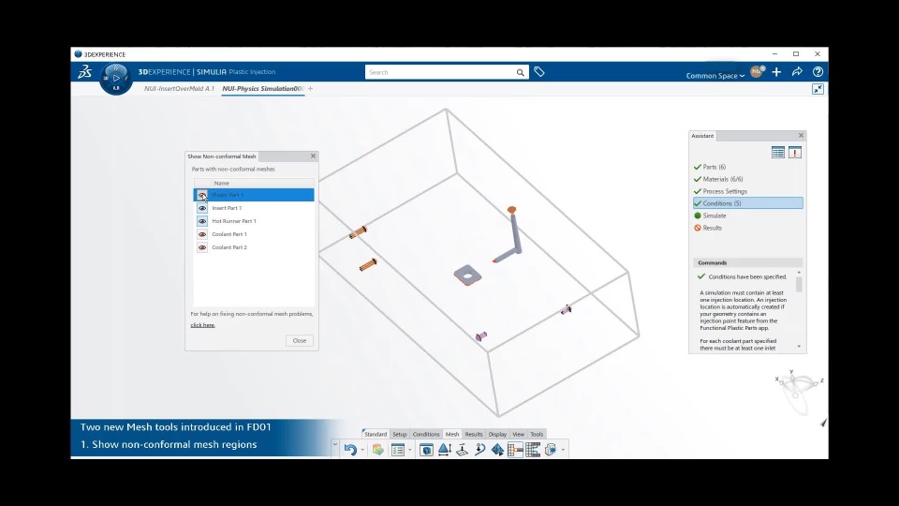Select the curved path arrow mesh tool
899x506 pixels.
(479, 450)
